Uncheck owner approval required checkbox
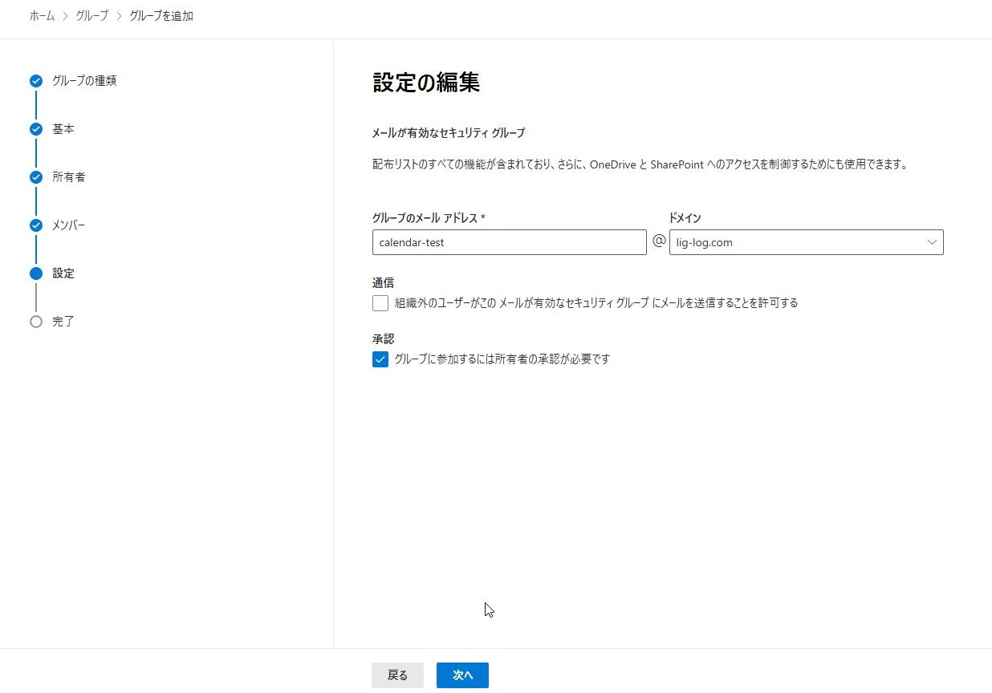 [380, 359]
